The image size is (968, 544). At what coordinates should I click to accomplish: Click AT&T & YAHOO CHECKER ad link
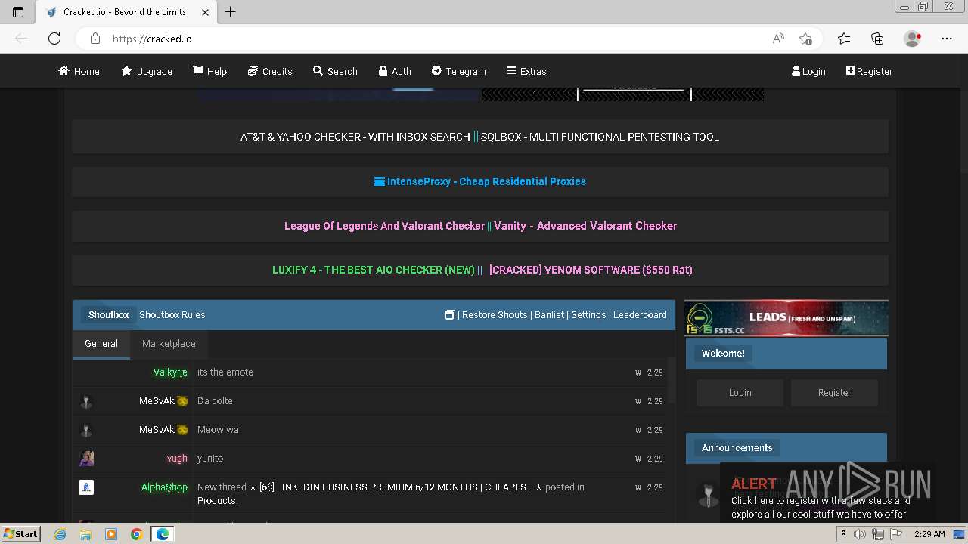[x=355, y=137]
